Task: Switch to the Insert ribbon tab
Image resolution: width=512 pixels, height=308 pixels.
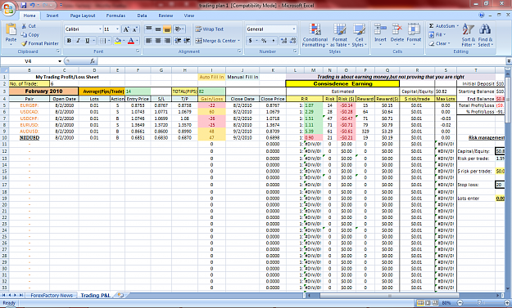Action: 52,16
